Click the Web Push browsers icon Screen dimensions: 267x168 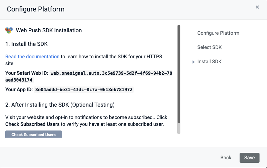click(x=9, y=30)
